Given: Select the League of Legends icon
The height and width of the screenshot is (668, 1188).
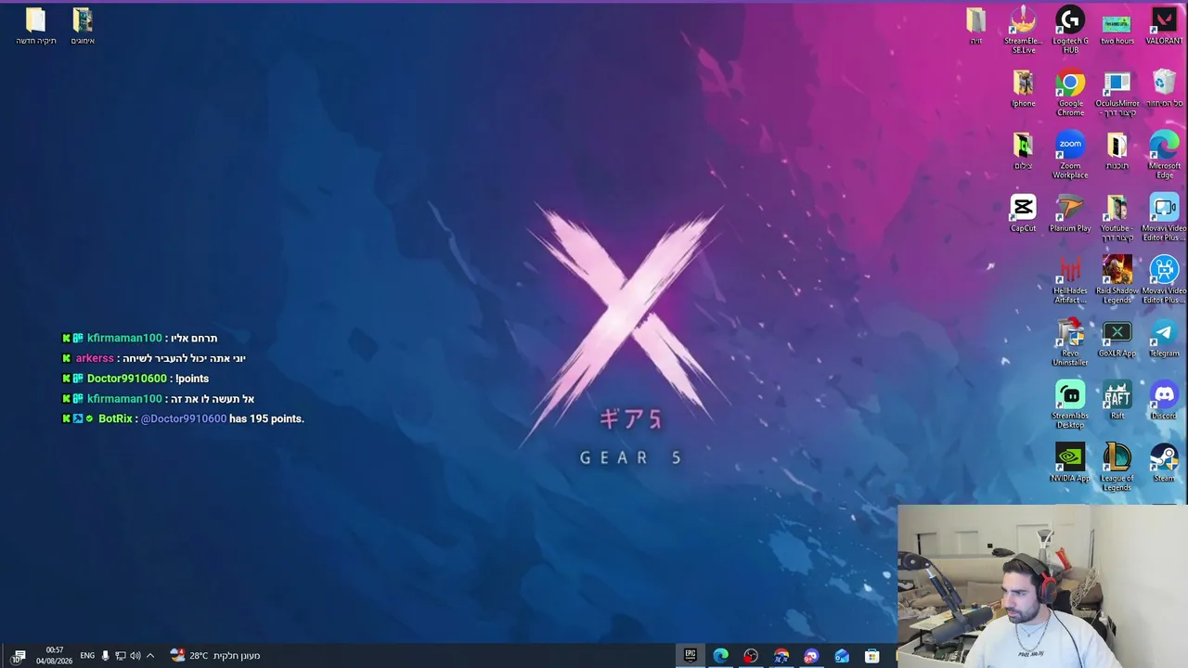Looking at the screenshot, I should [1117, 467].
